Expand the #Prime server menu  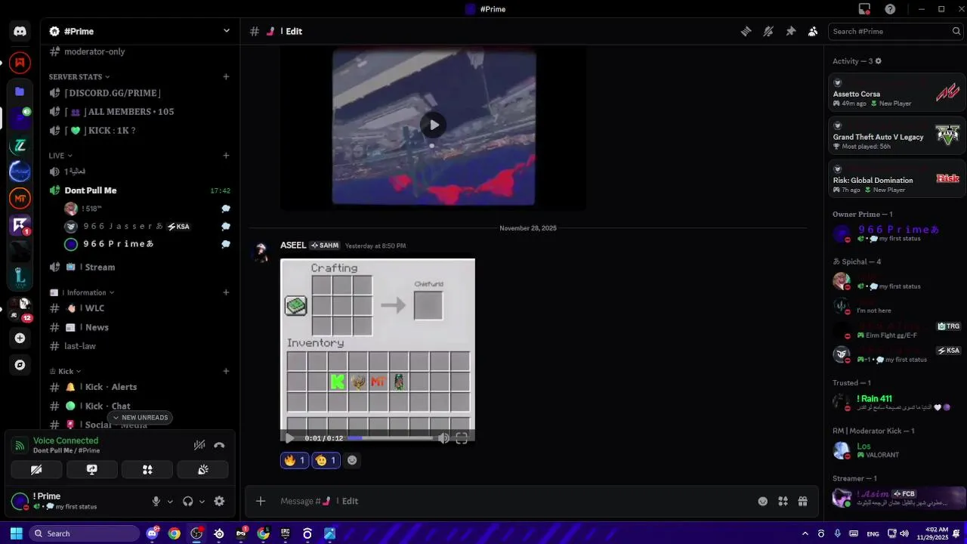point(226,31)
